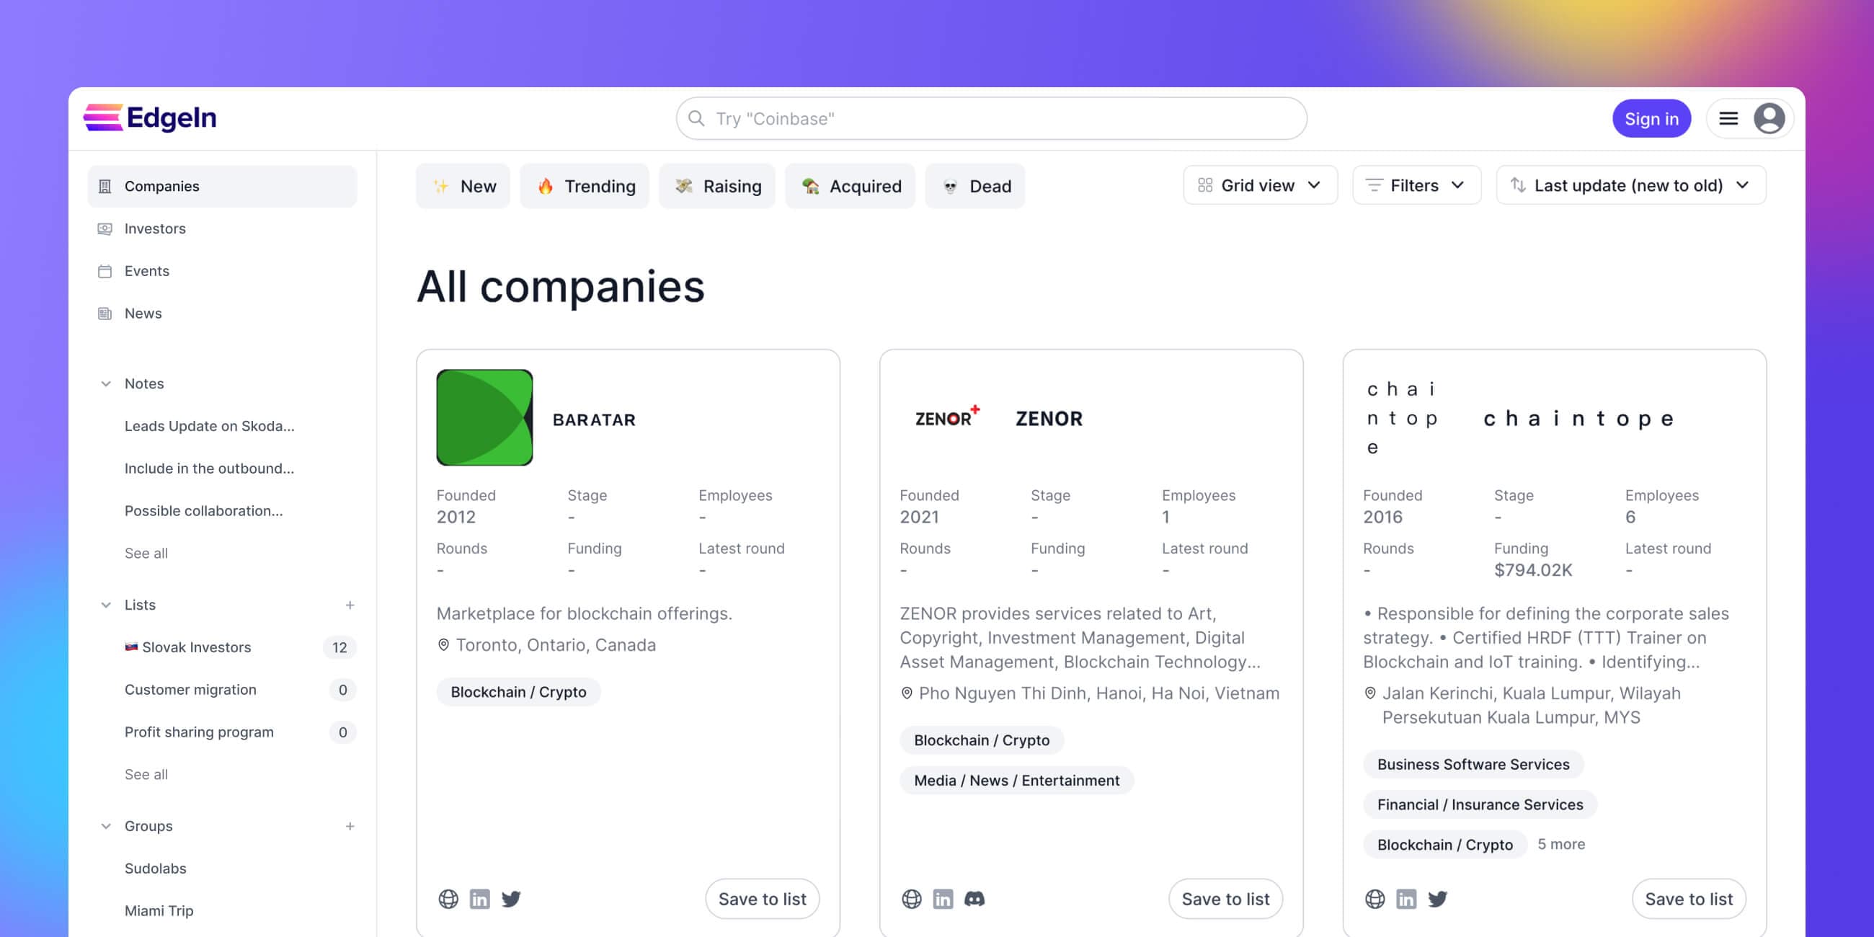Open ZENOR Discord icon
The width and height of the screenshot is (1874, 937).
point(974,900)
